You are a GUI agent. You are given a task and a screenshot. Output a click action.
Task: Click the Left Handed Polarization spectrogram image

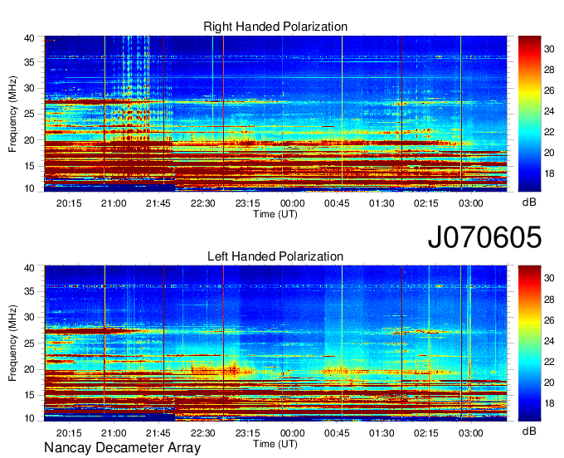[275, 343]
